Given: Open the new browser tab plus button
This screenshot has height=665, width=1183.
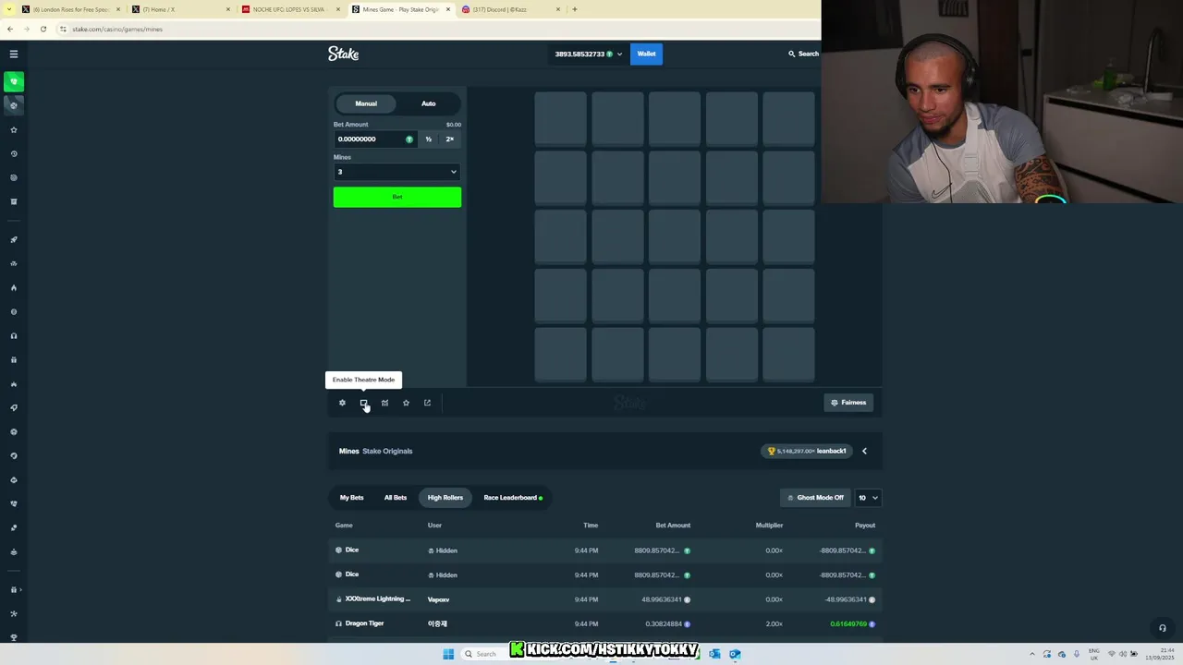Looking at the screenshot, I should pyautogui.click(x=574, y=9).
